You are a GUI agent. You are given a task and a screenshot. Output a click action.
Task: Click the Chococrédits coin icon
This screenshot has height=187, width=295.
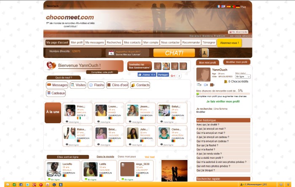point(225,81)
